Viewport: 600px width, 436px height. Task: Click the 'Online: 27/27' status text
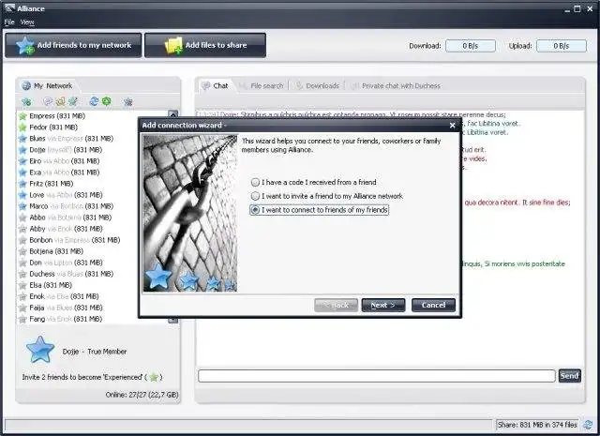point(142,395)
